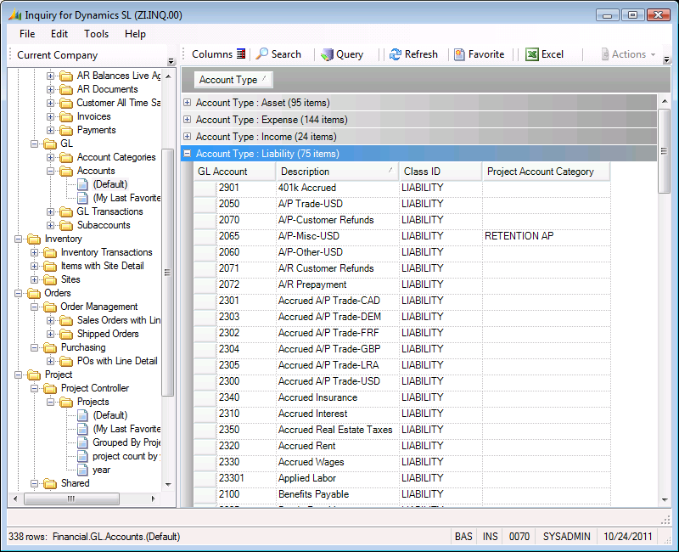
Task: Export using the Excel icon
Action: click(x=532, y=54)
